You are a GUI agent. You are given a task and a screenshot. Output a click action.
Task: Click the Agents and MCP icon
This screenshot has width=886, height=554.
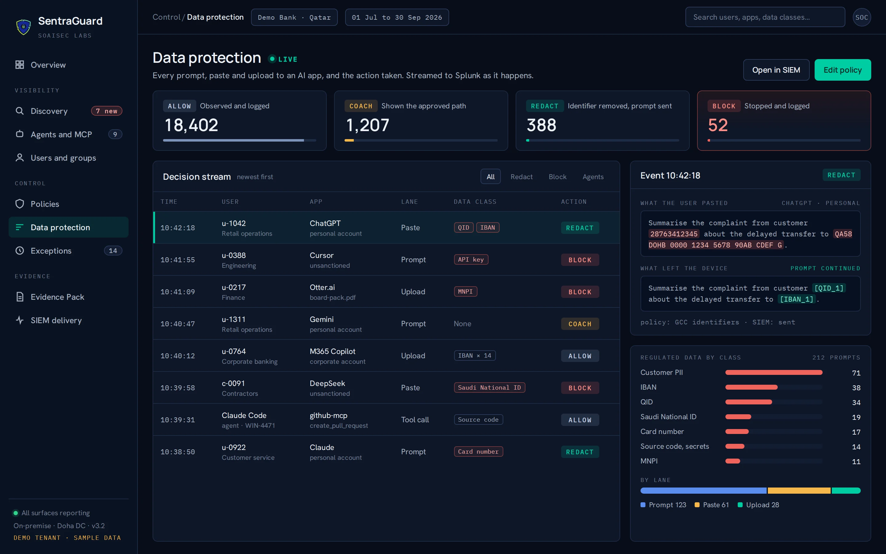tap(20, 134)
